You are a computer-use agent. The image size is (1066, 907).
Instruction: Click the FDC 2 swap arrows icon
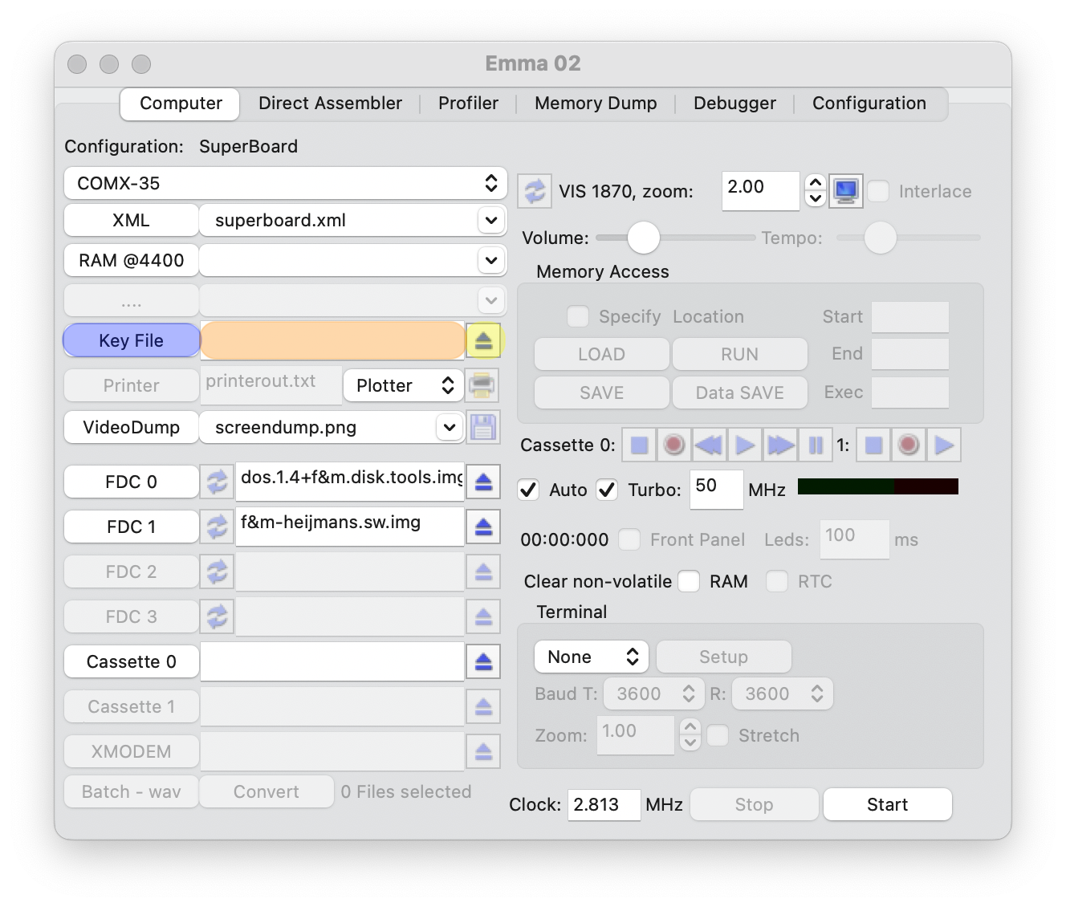pos(218,571)
